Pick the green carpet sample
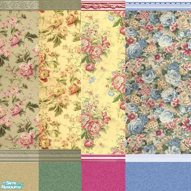The width and height of the screenshot is (191, 191). point(60,177)
